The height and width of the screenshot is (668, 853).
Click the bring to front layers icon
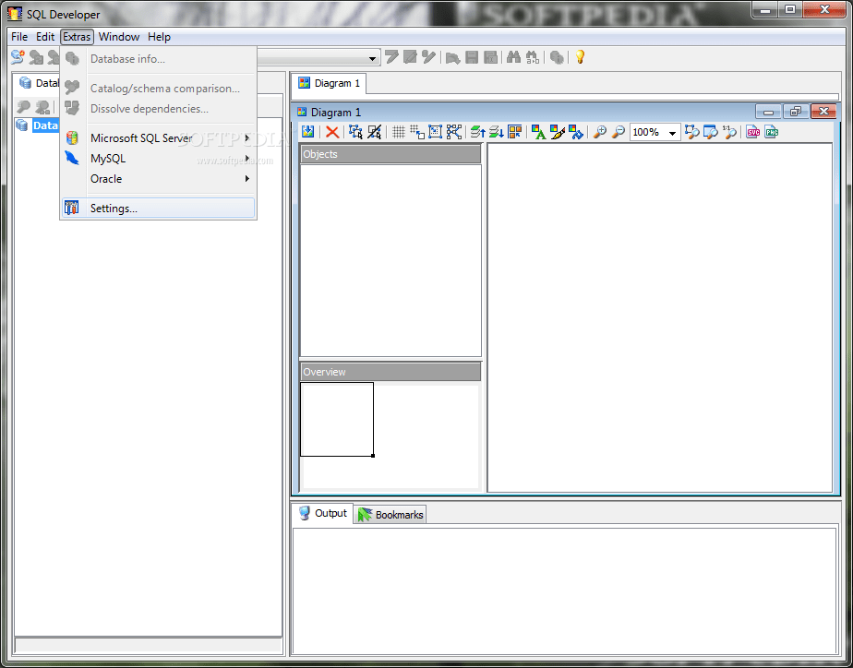click(477, 132)
